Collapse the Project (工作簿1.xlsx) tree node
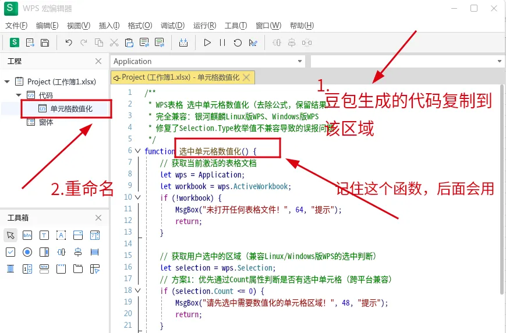Viewport: 506px width, 333px height. click(x=7, y=82)
